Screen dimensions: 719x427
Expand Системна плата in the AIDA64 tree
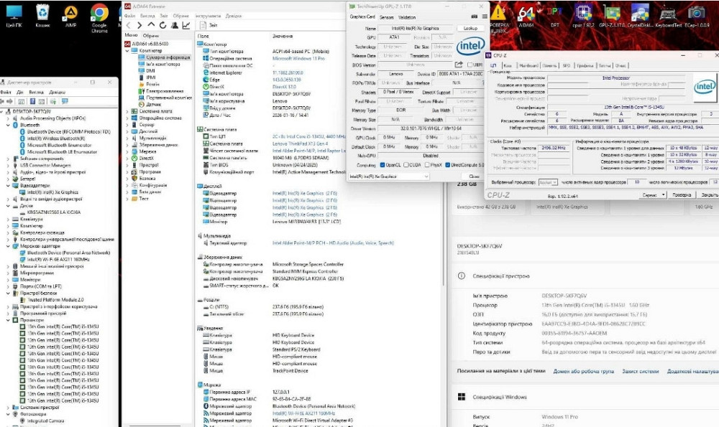coord(127,111)
